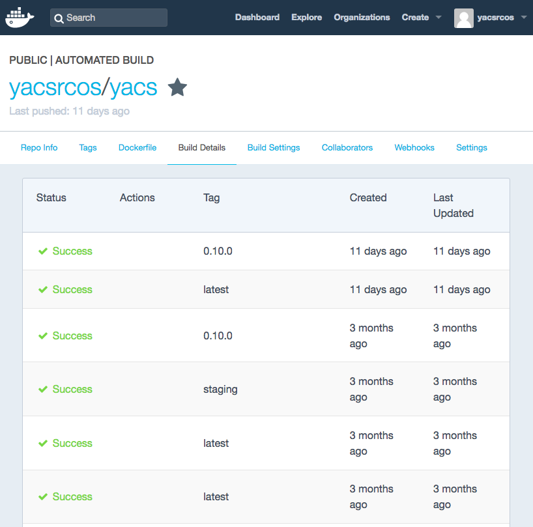
Task: Click the 'Last pushed: 11 days ago' text
Action: coord(69,111)
